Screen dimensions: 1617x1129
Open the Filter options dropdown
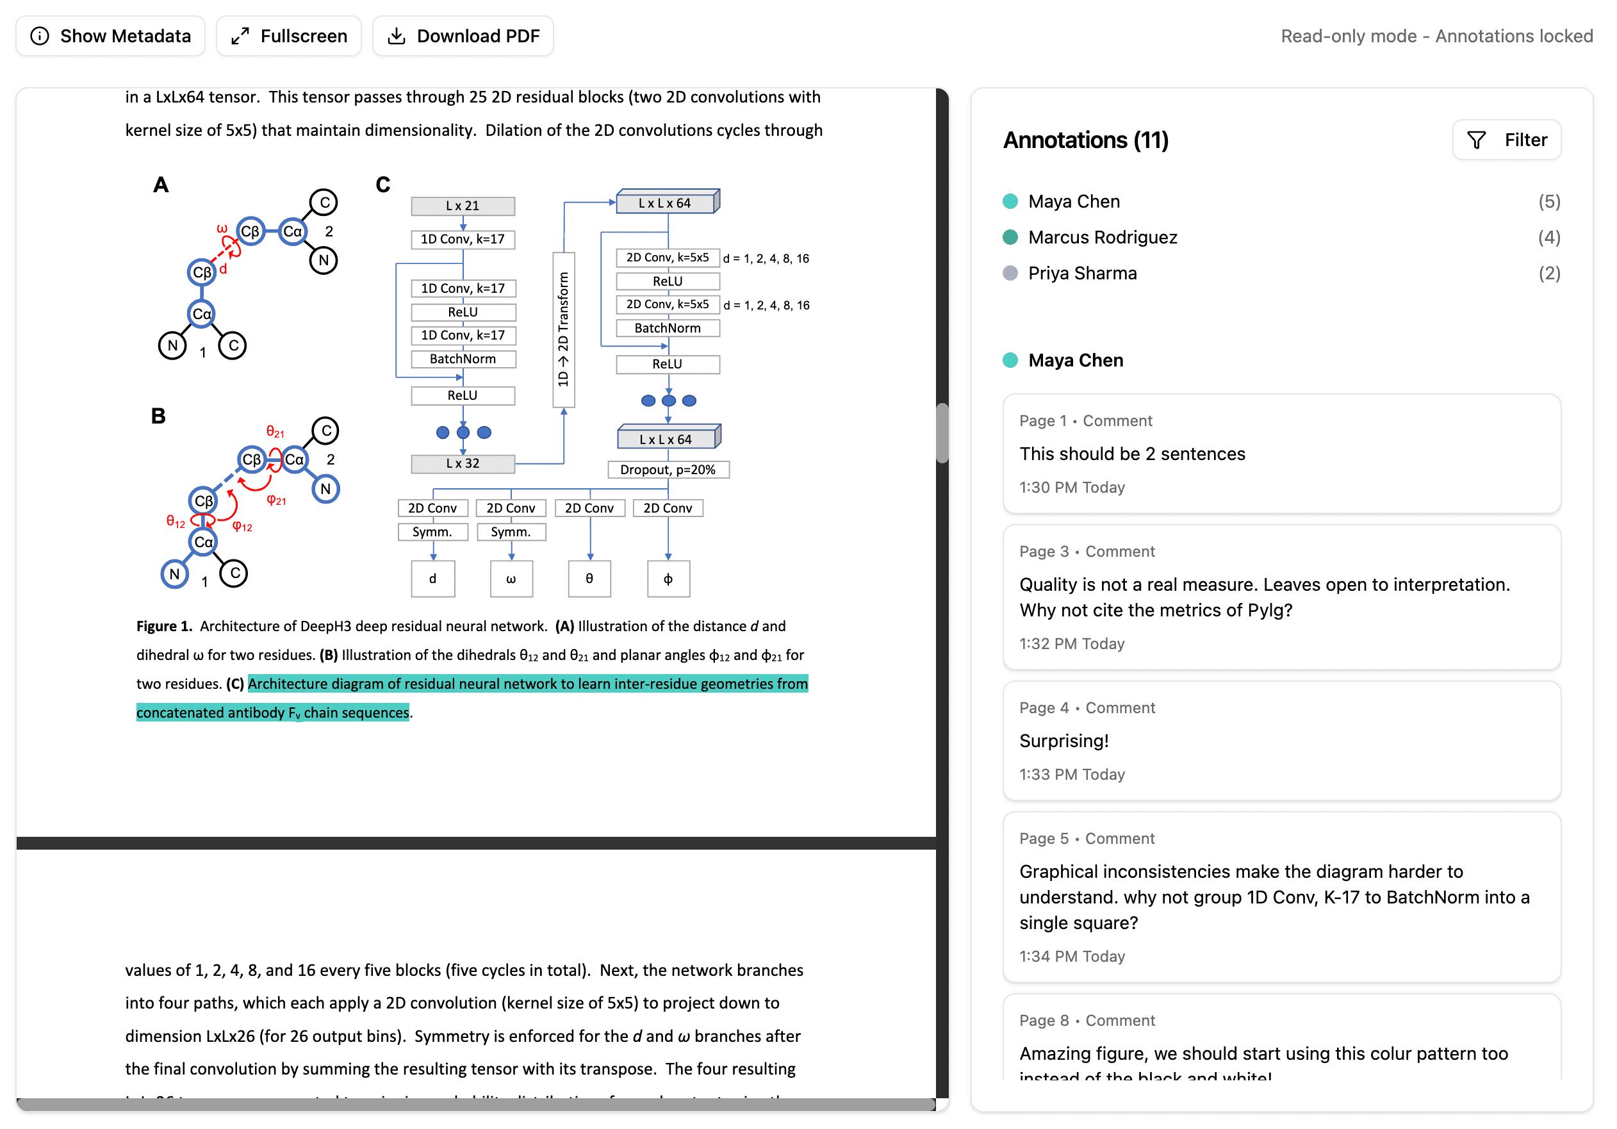pos(1506,140)
